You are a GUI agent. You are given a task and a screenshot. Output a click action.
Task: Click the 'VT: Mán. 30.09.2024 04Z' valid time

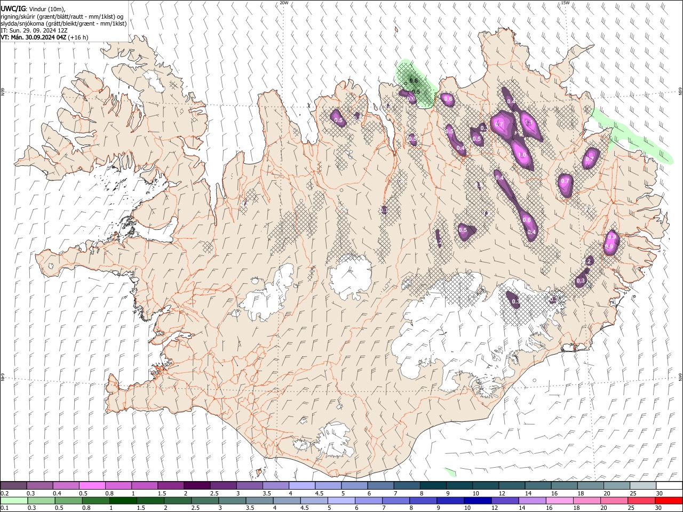coord(34,37)
